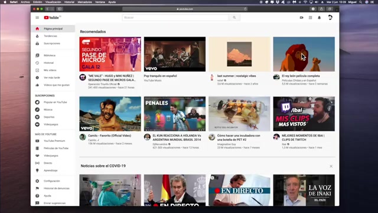The width and height of the screenshot is (378, 213).
Task: Open Enviar sugerencias in sidebar
Action: point(53,203)
